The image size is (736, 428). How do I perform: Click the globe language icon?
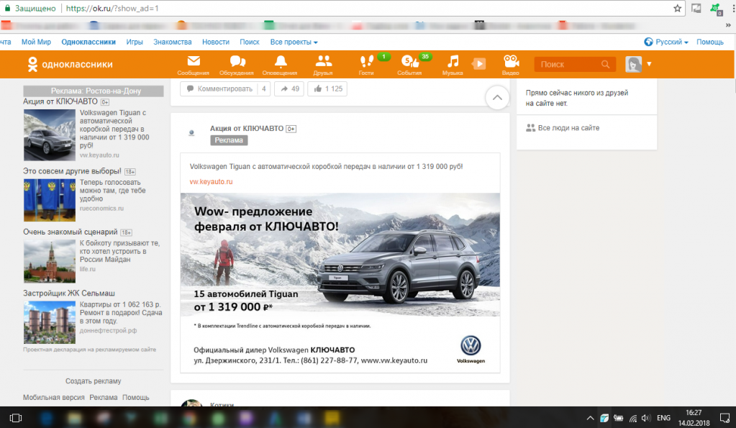pyautogui.click(x=648, y=42)
